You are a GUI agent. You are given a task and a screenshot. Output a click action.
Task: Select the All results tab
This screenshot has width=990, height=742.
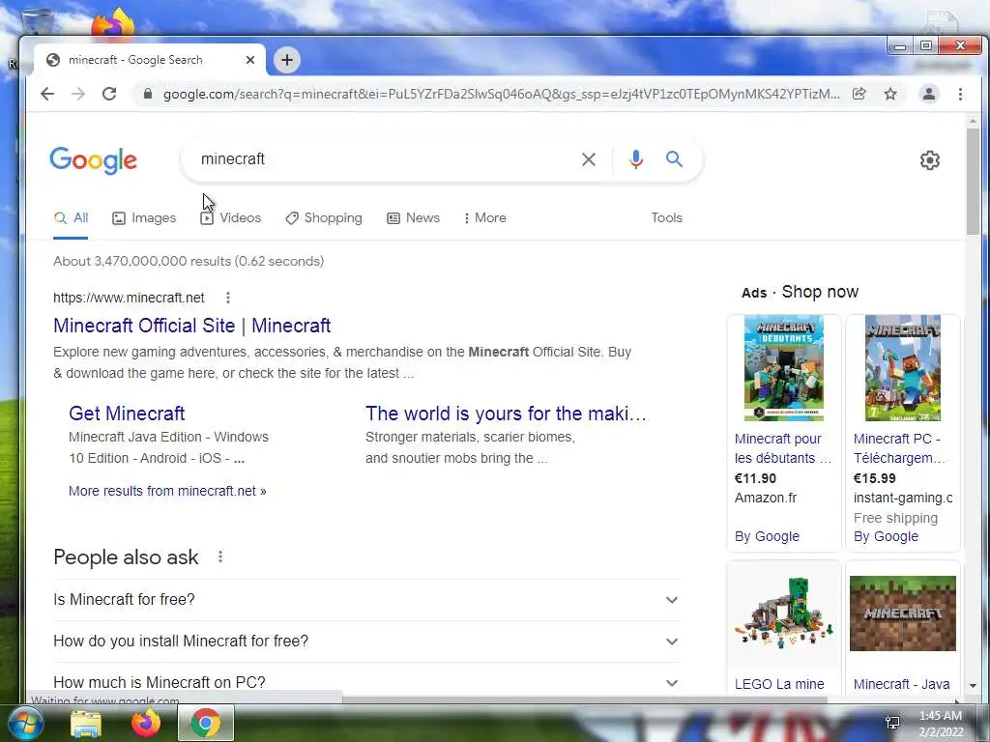[71, 217]
